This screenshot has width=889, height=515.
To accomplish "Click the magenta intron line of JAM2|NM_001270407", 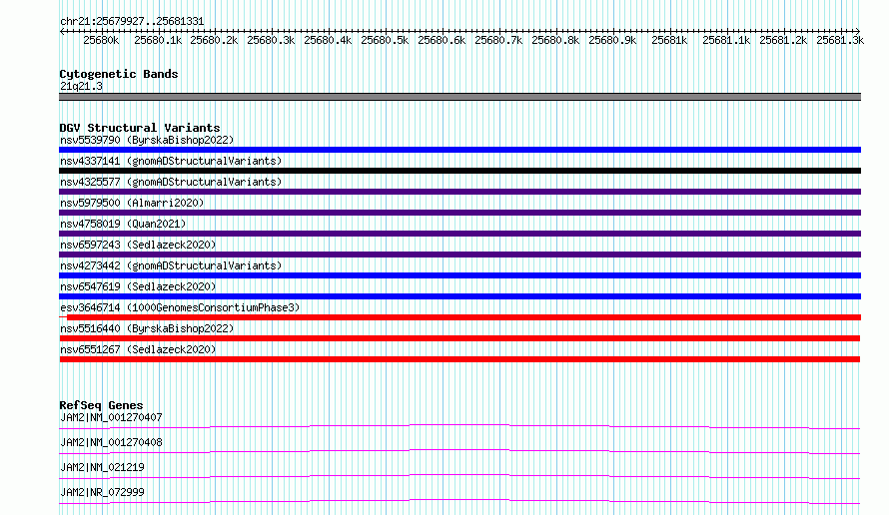I will pyautogui.click(x=459, y=425).
